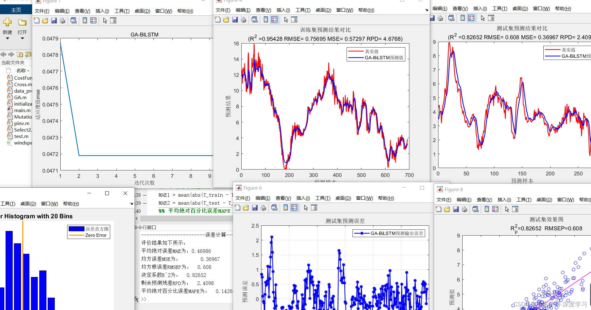Click the 打开 folder button

22,26
